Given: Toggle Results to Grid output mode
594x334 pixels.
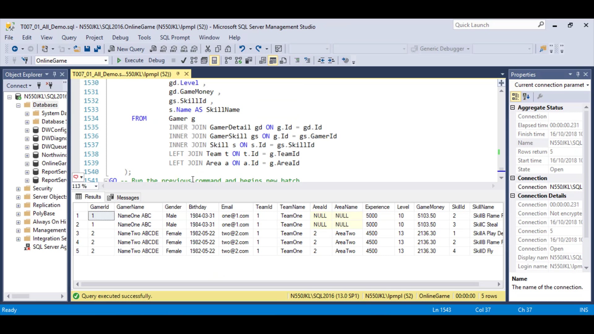Looking at the screenshot, I should (273, 61).
